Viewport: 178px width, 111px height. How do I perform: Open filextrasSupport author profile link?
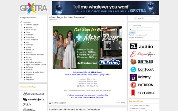(x=59, y=103)
